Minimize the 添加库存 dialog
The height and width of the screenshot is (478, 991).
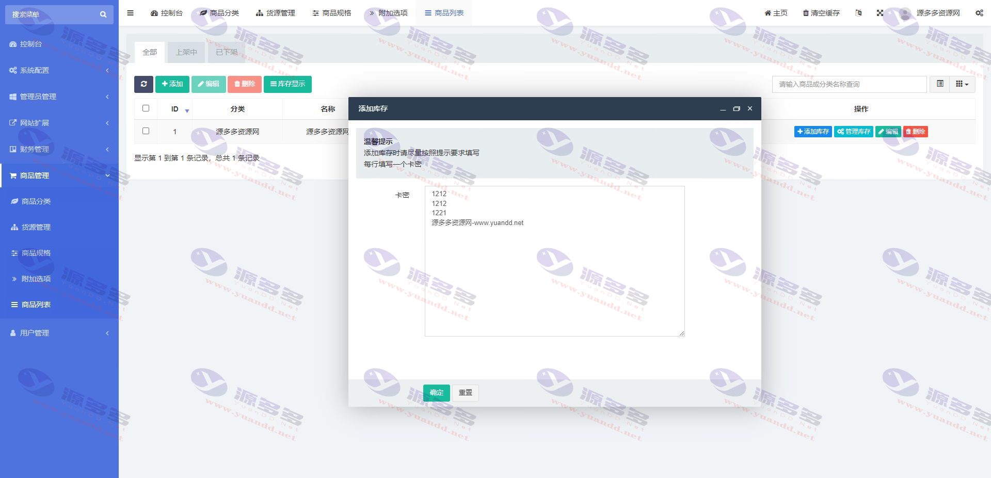coord(723,109)
